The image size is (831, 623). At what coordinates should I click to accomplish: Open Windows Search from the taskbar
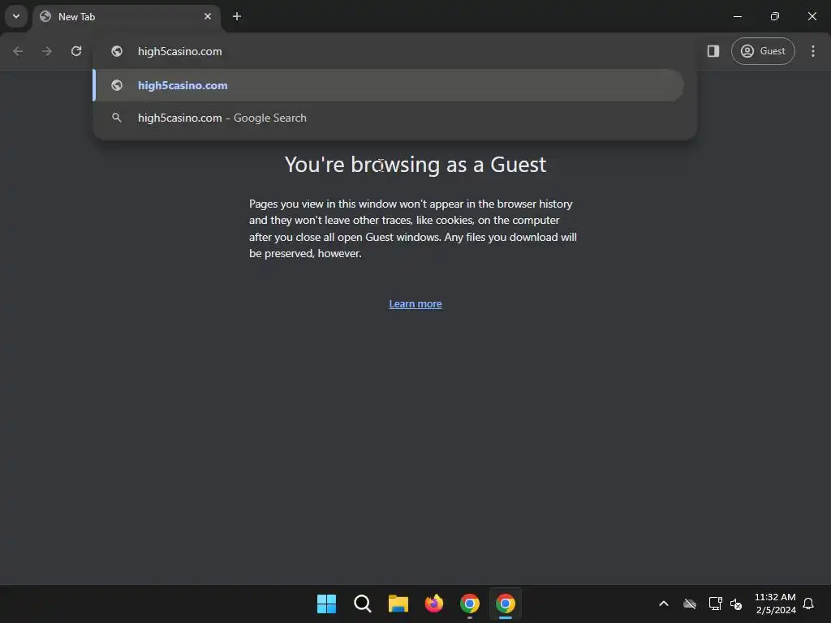tap(363, 604)
